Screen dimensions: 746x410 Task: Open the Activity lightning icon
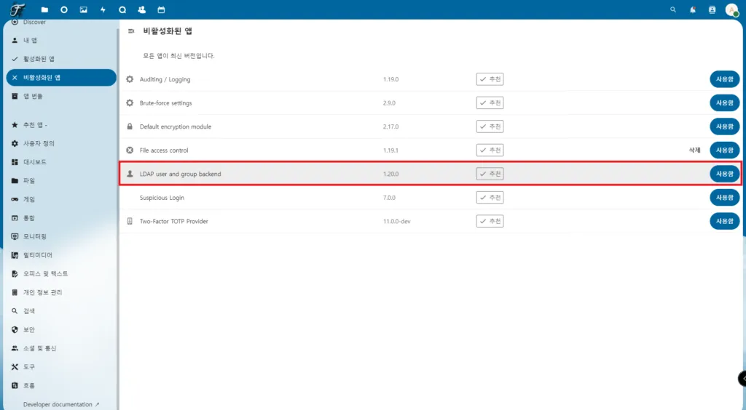[x=103, y=9]
